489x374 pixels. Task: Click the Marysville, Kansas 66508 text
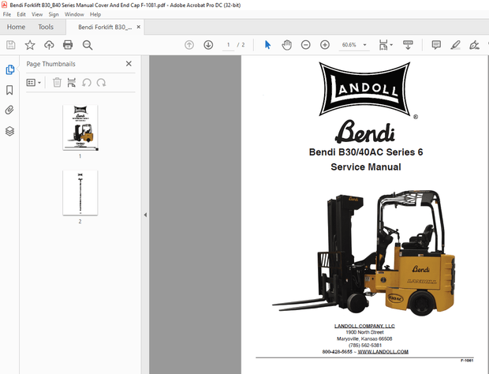364,338
